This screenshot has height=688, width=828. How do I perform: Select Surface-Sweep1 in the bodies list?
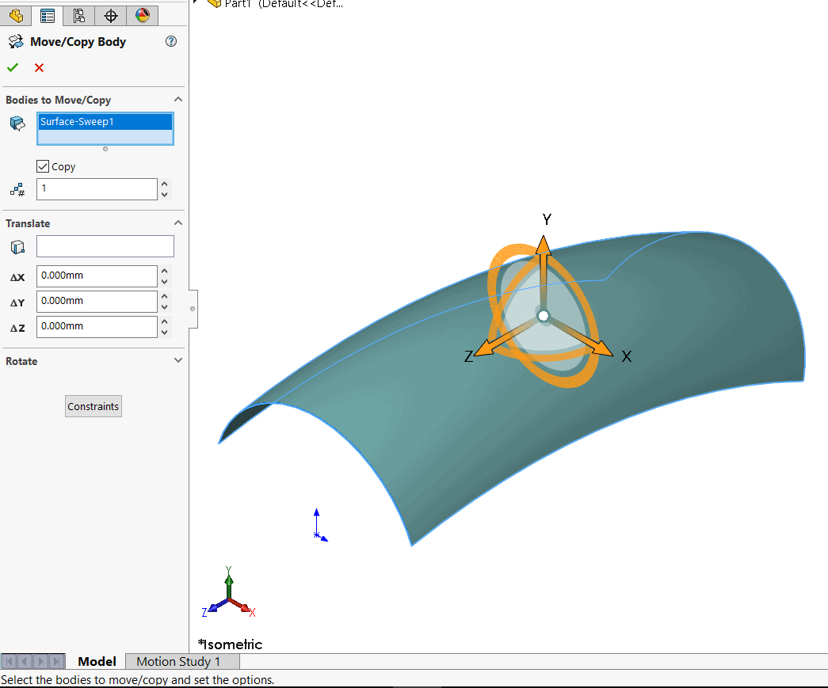[105, 121]
